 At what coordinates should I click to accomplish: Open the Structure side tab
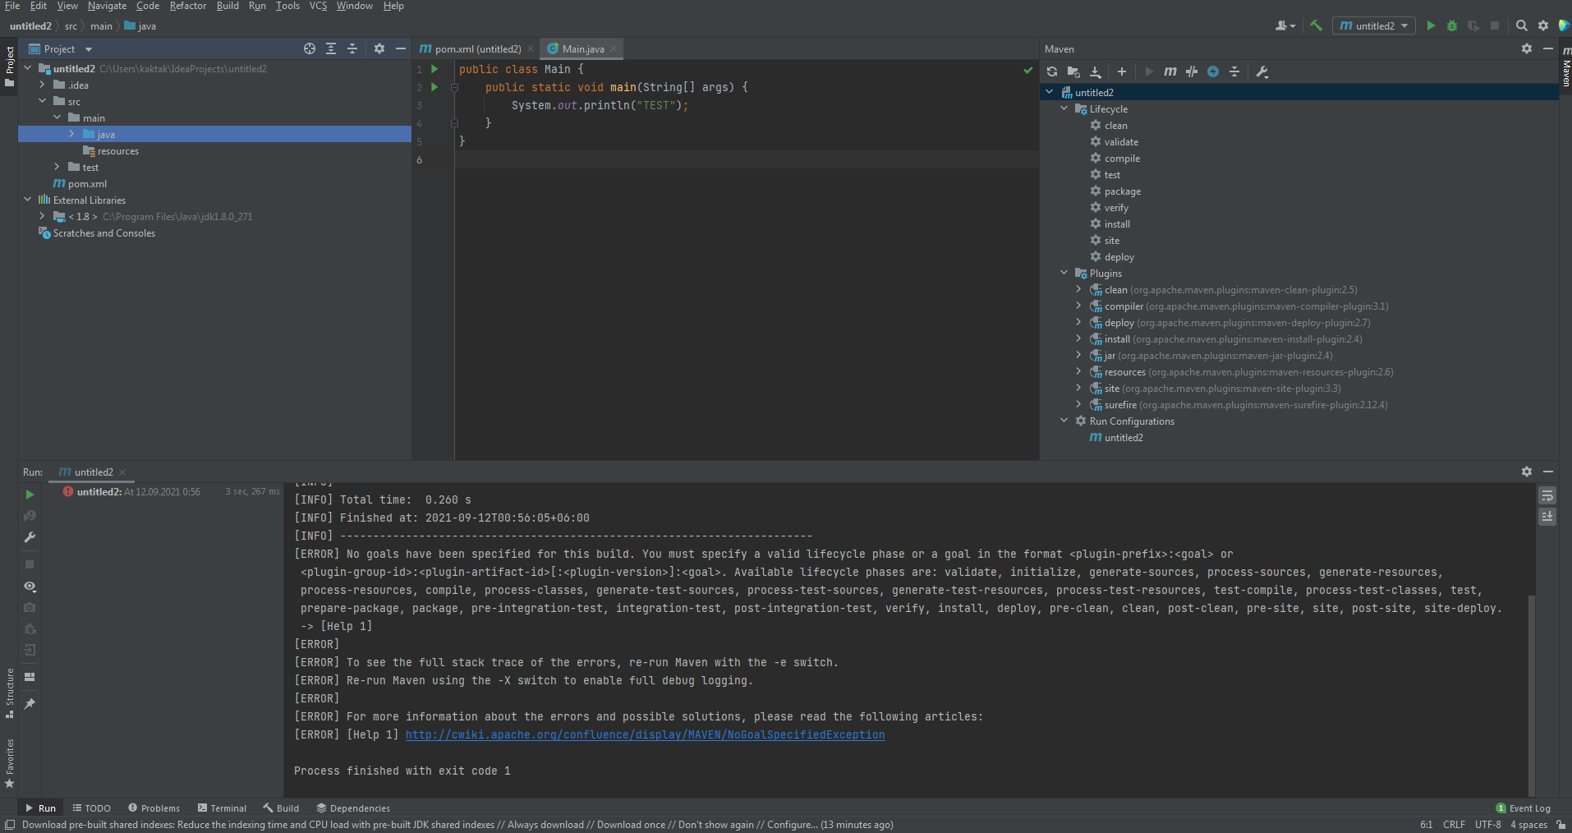click(x=9, y=693)
